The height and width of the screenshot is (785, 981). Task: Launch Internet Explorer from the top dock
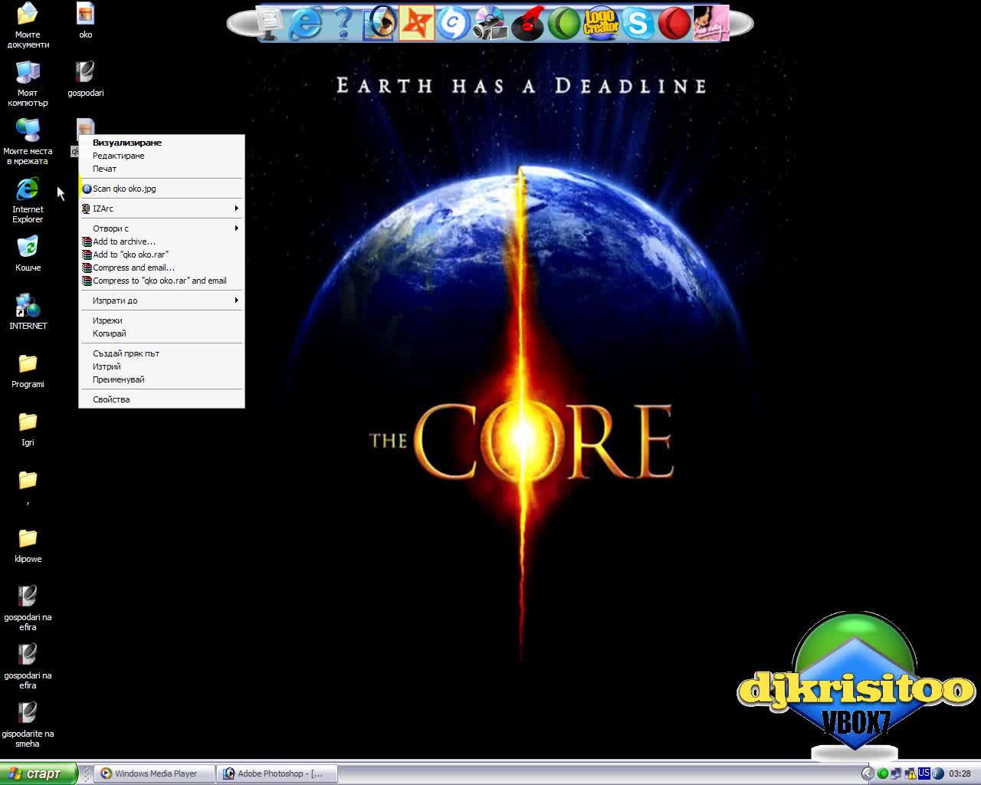click(x=306, y=24)
